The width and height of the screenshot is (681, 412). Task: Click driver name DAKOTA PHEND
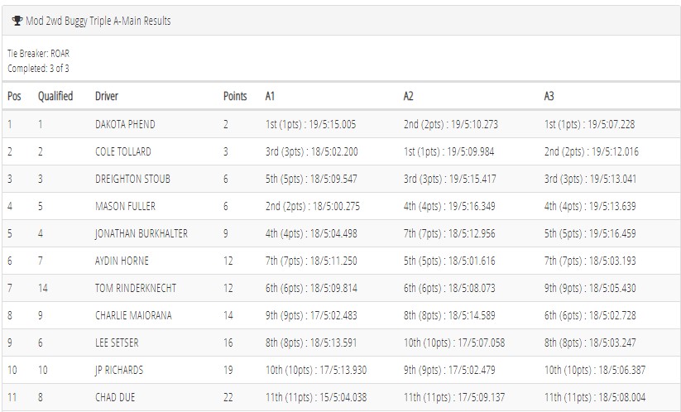click(125, 124)
